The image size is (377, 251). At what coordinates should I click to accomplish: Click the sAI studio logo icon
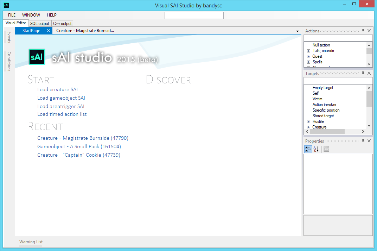[x=37, y=57]
